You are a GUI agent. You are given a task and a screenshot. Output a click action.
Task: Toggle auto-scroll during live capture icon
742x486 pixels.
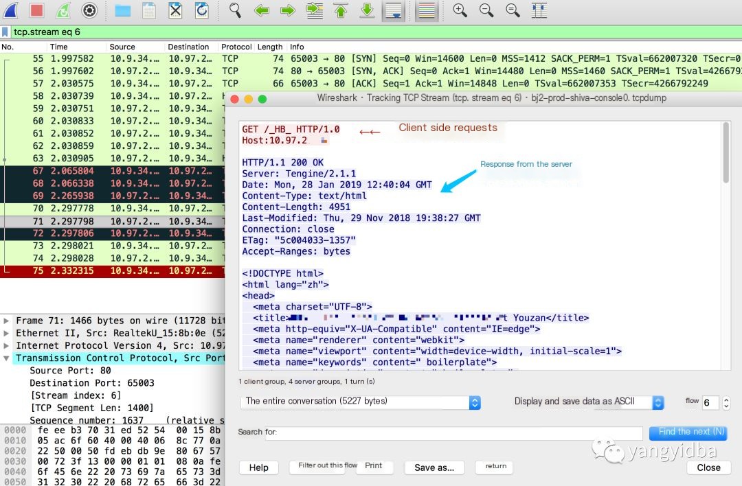[x=394, y=10]
